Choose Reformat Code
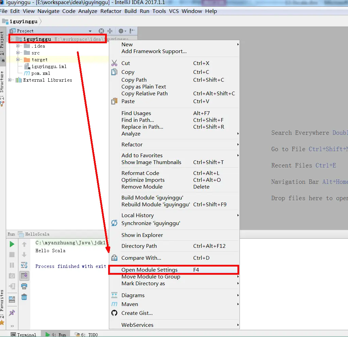The width and height of the screenshot is (348, 337). 174,173
